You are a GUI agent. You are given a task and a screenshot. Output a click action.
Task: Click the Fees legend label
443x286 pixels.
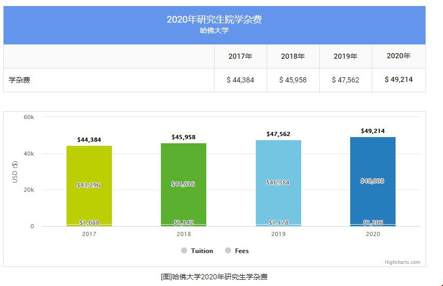coord(242,251)
